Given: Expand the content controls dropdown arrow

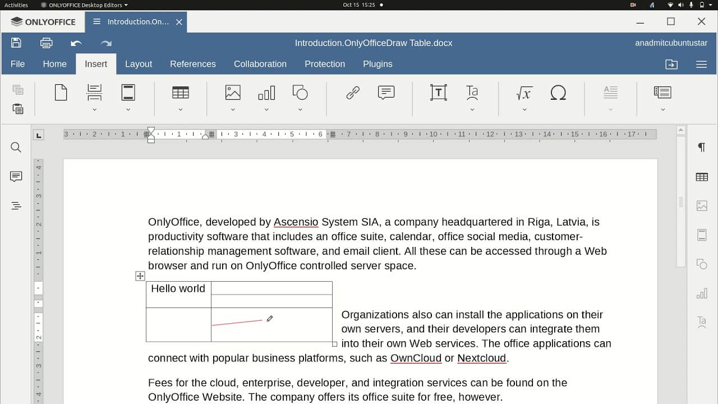Looking at the screenshot, I should (x=662, y=110).
